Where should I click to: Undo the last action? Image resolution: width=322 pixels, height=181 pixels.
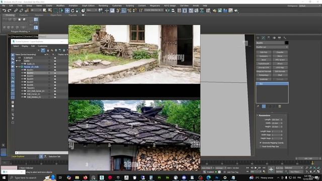click(x=4, y=11)
